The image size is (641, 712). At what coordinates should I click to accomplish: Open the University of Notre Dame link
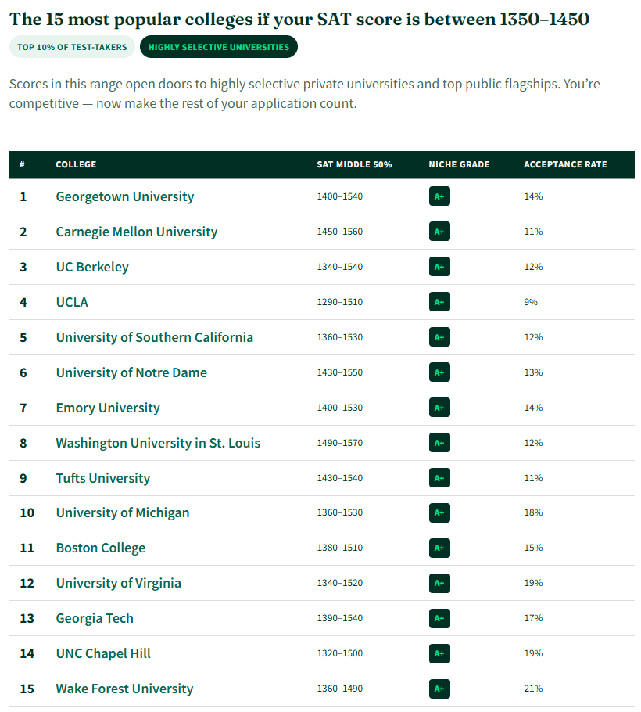131,372
